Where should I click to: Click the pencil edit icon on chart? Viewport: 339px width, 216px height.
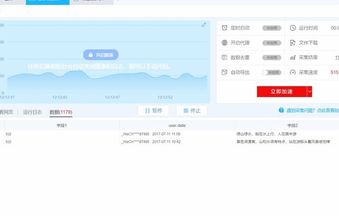[x=204, y=25]
